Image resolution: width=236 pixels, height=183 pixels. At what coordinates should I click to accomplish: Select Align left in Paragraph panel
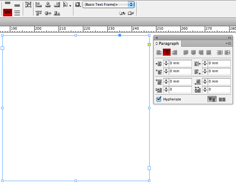tap(159, 53)
